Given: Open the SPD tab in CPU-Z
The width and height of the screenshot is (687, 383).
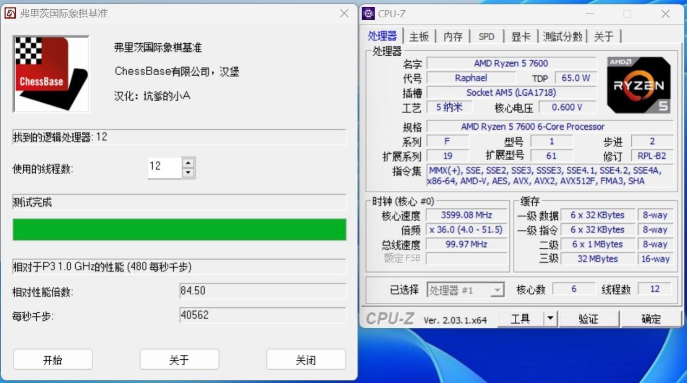Looking at the screenshot, I should click(486, 36).
